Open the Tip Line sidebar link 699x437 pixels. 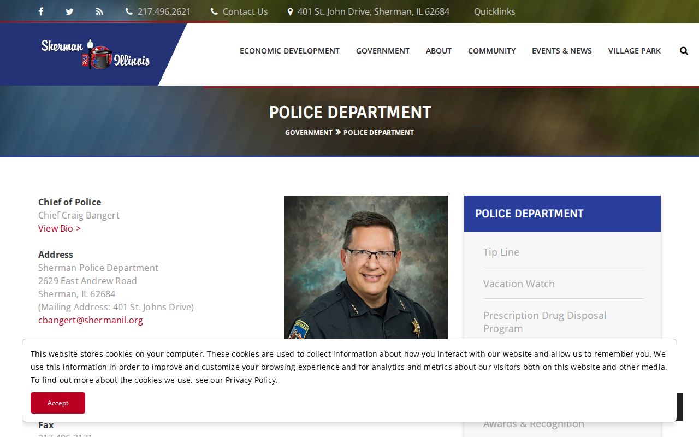coord(501,252)
